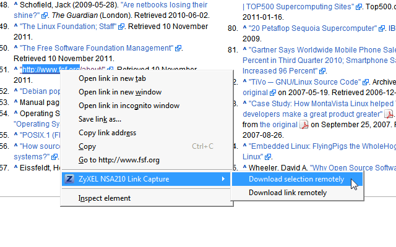
Task: Jump back via caret on reference 52
Action: pyautogui.click(x=15, y=91)
